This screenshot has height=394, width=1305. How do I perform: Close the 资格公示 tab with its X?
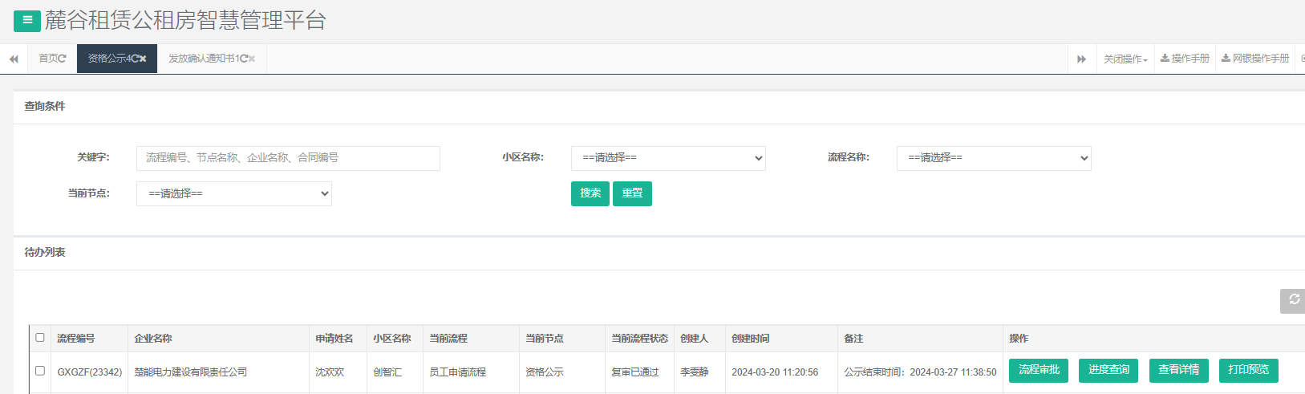pyautogui.click(x=143, y=59)
